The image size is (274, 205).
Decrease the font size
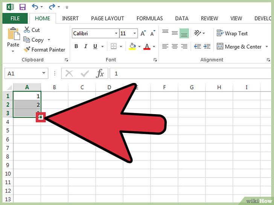pos(153,33)
